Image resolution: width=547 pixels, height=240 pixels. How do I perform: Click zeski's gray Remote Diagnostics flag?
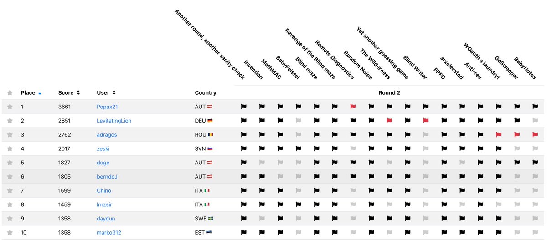353,148
